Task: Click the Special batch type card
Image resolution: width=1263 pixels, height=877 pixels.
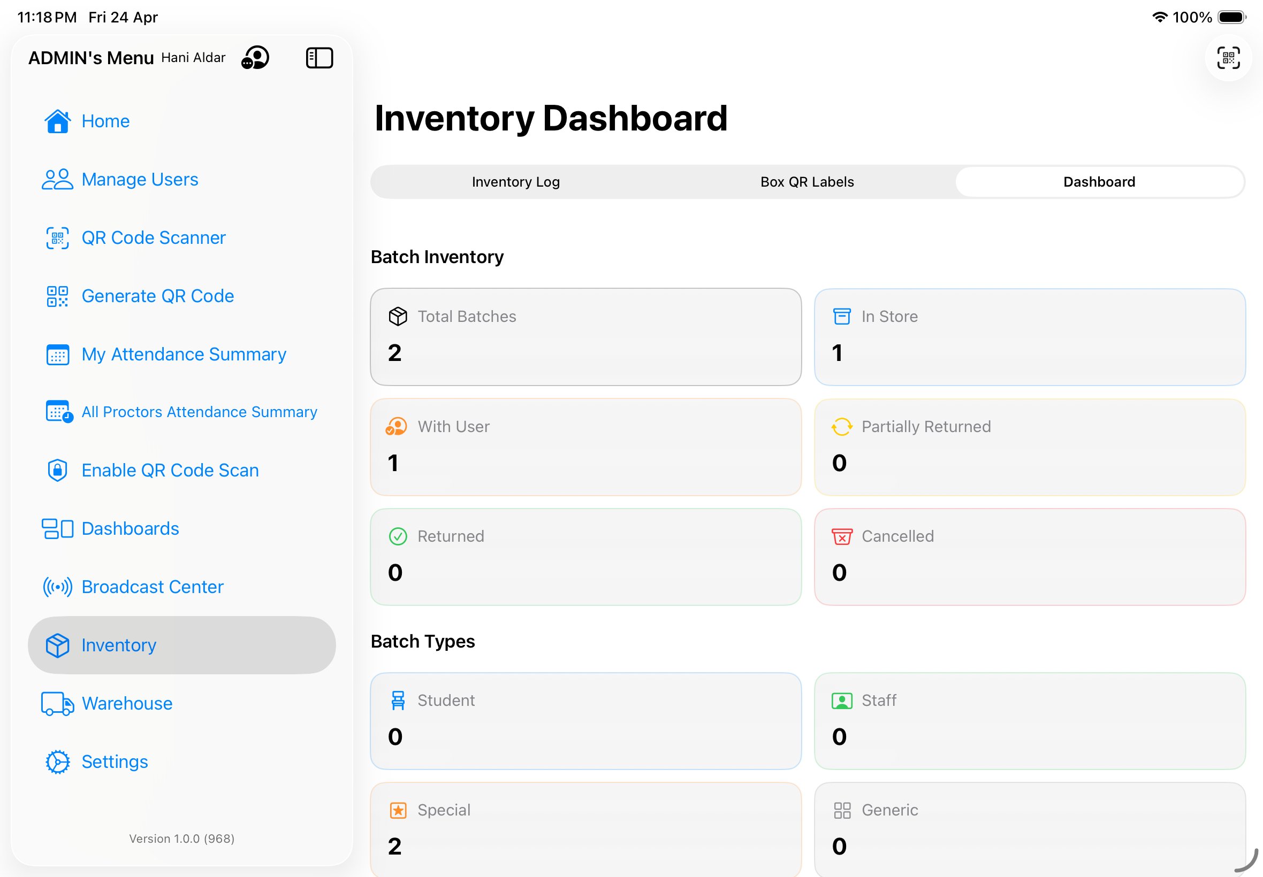Action: [x=585, y=829]
